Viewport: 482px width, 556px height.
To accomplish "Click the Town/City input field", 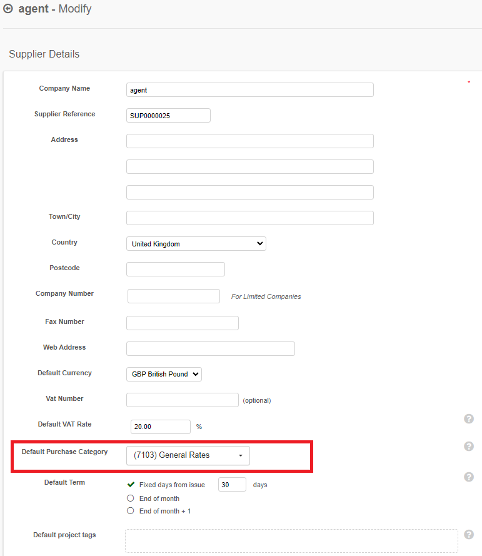I will pos(250,218).
